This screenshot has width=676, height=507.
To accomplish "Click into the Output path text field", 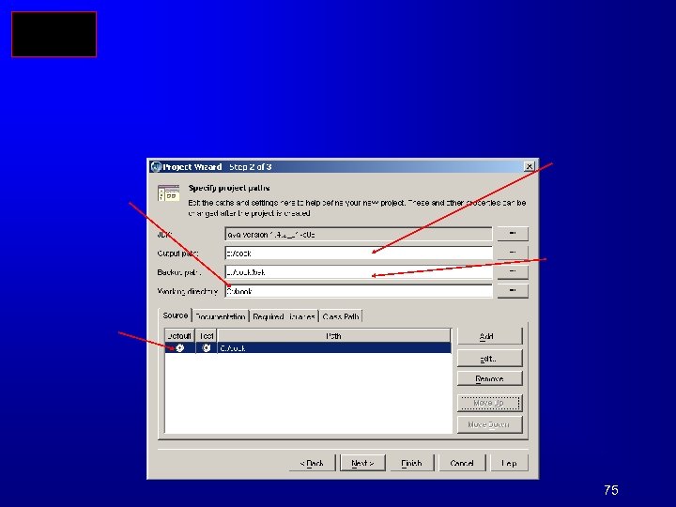I will 359,253.
